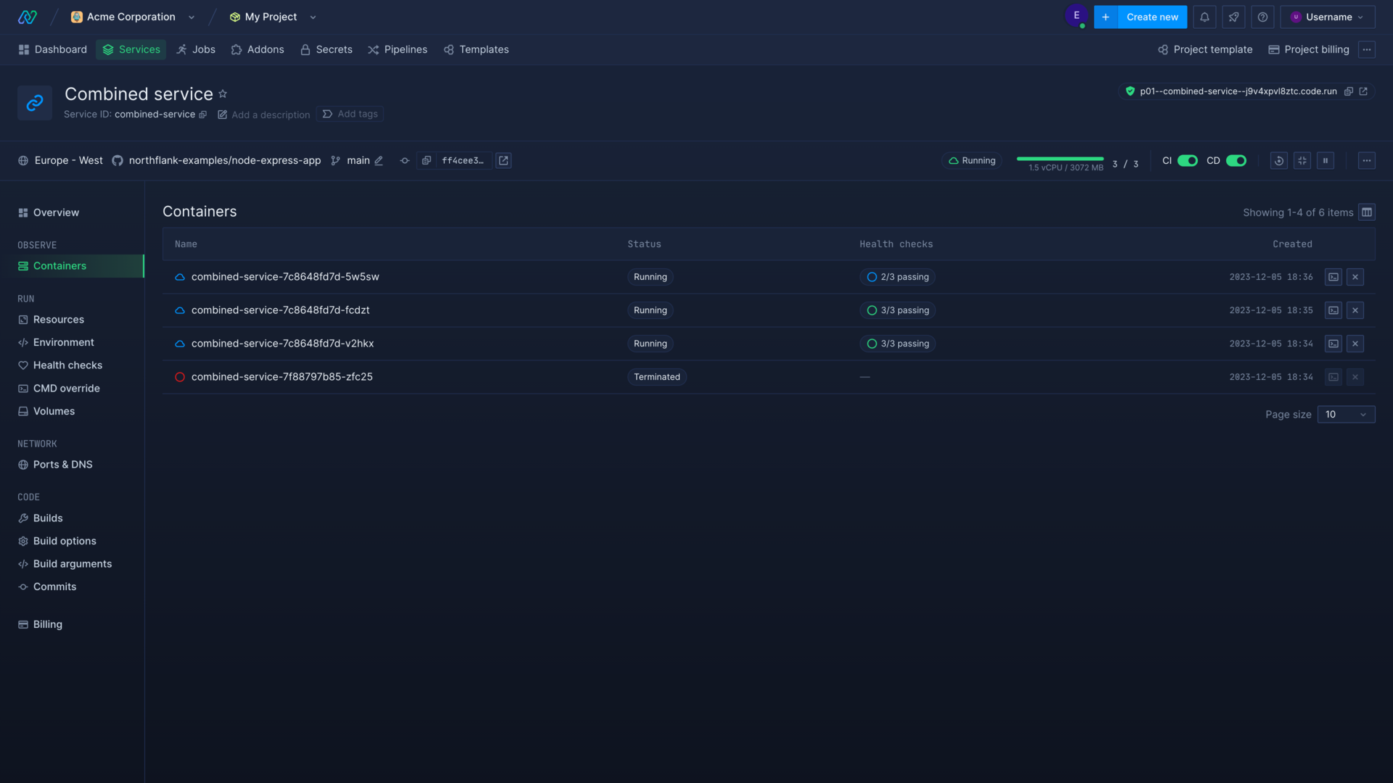Click the Ports & DNS network icon

point(23,465)
